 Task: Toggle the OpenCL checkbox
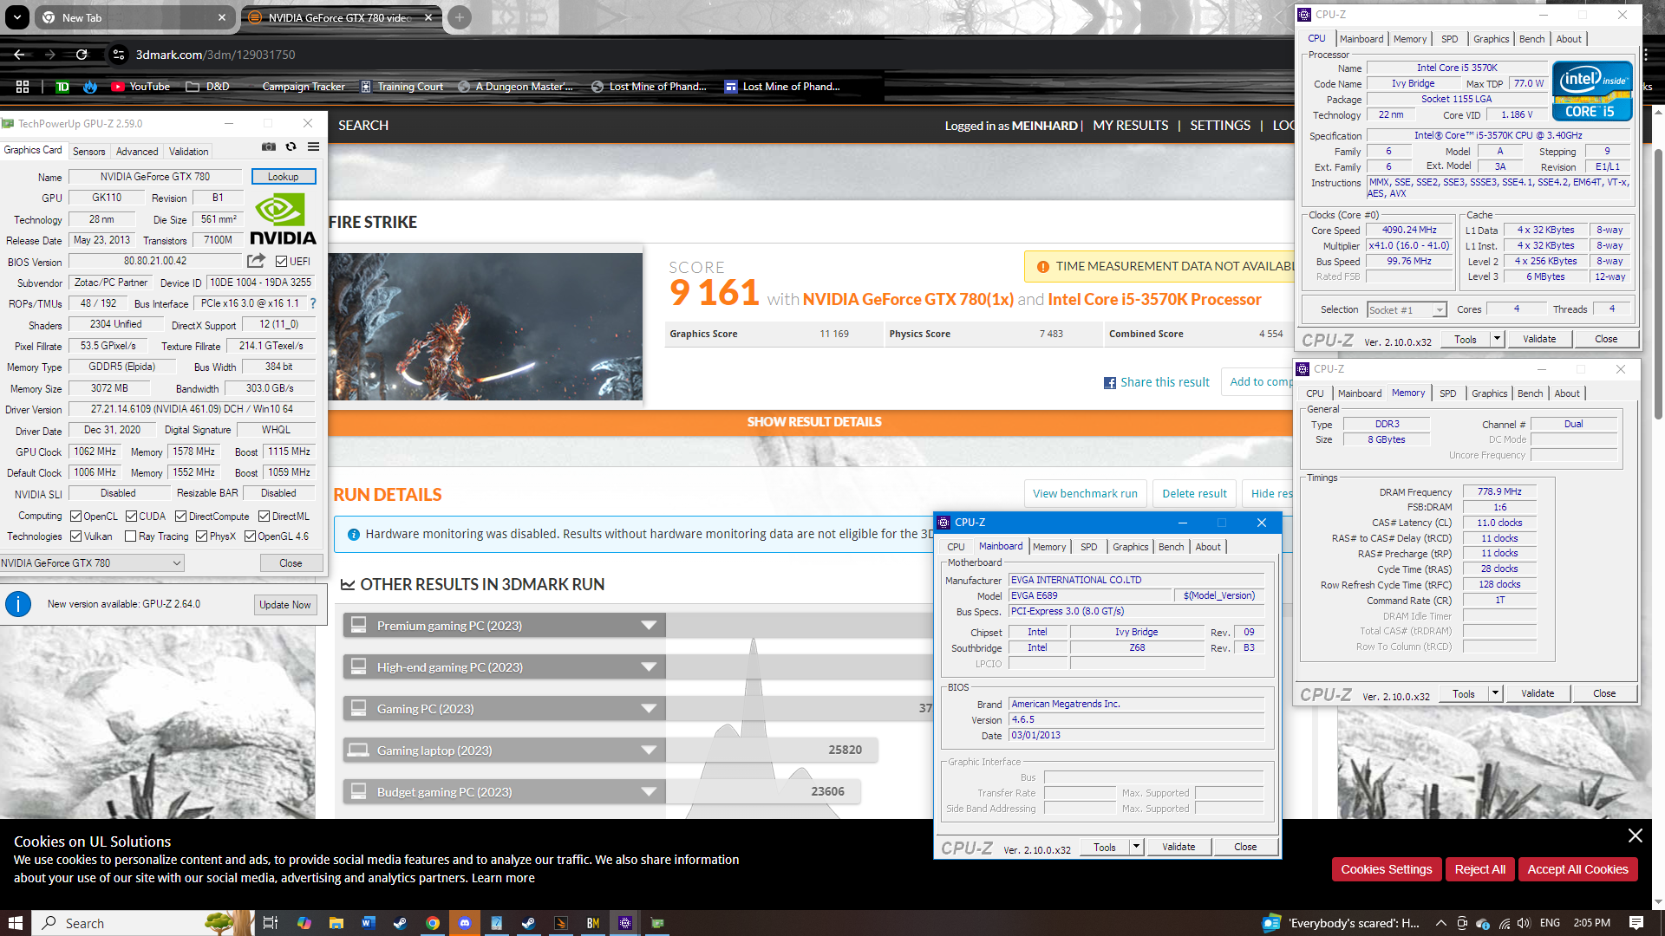coord(75,516)
